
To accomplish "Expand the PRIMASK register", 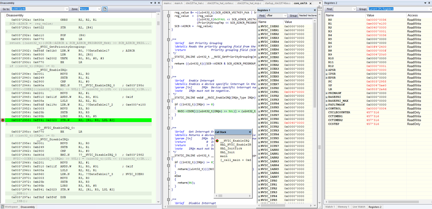I will click(x=327, y=93).
